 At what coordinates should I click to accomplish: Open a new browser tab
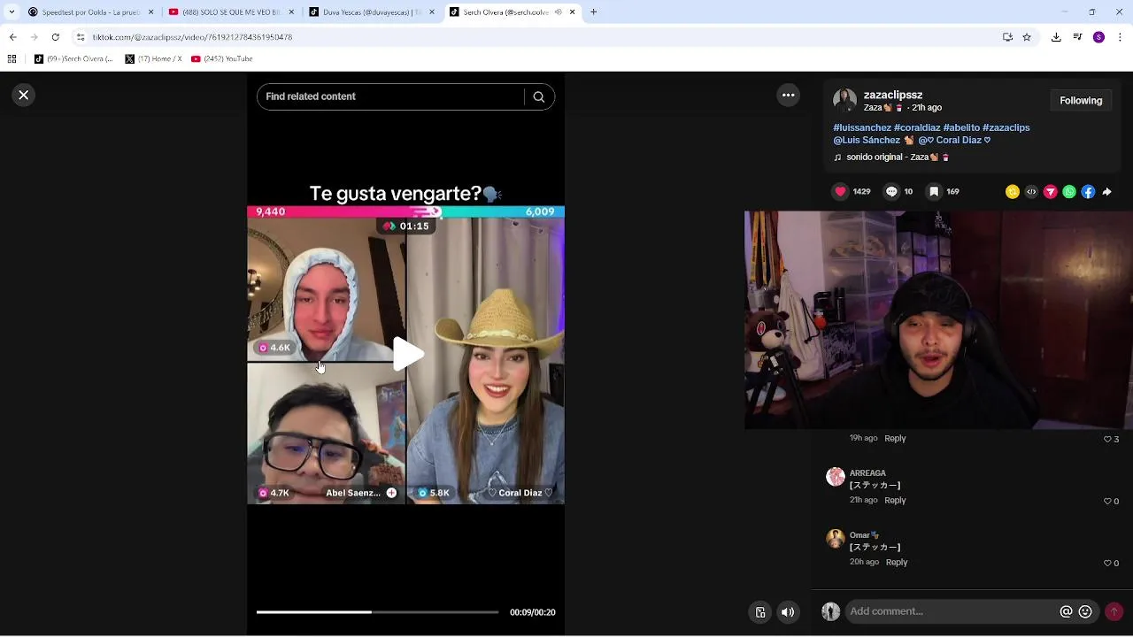(593, 12)
